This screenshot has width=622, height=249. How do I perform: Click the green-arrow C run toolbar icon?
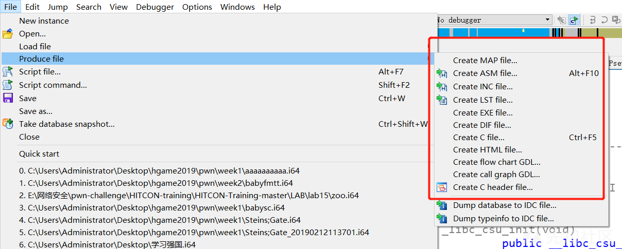point(574,20)
